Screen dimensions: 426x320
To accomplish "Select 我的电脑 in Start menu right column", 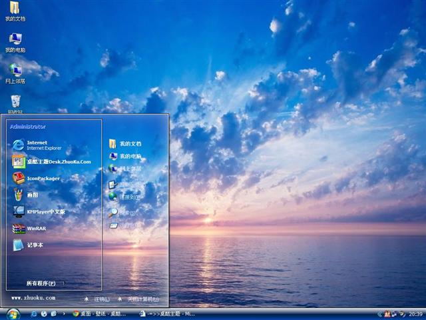I will (x=129, y=156).
